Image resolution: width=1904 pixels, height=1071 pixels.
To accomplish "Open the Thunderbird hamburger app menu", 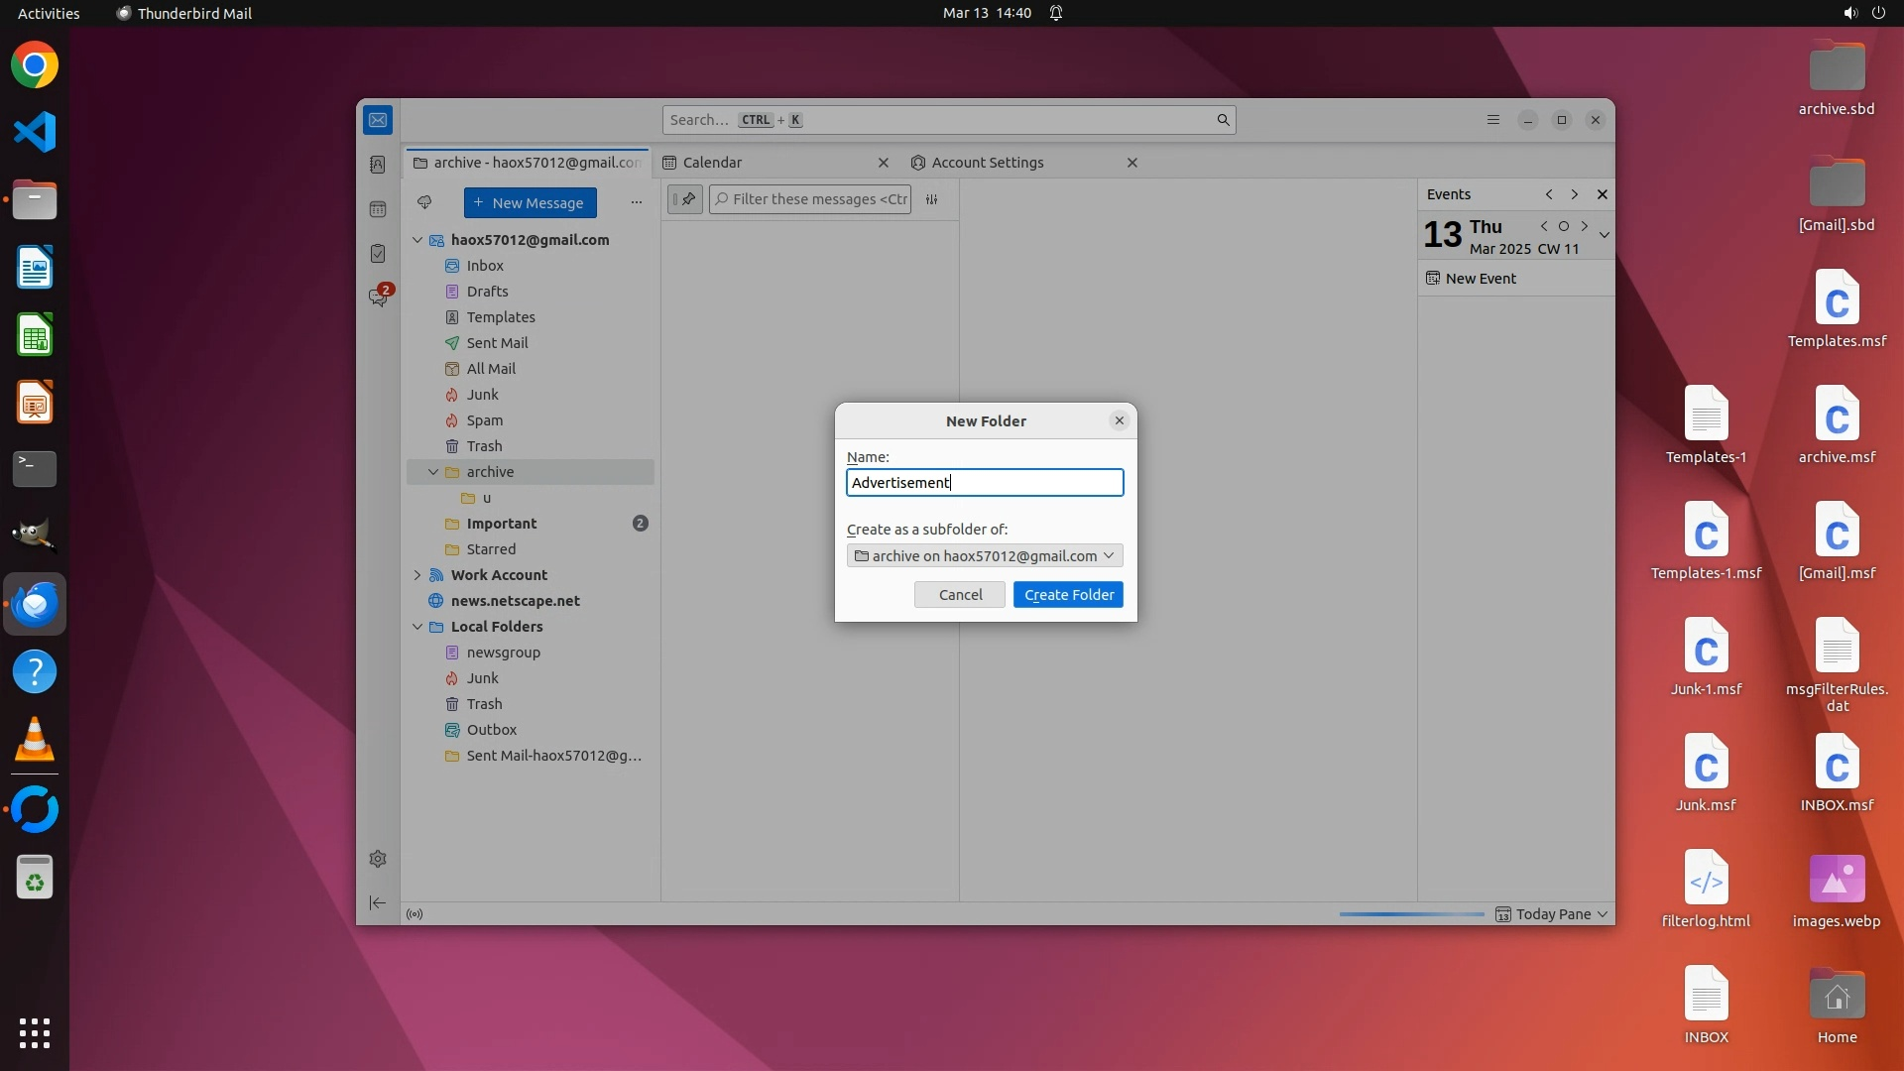I will (1493, 120).
